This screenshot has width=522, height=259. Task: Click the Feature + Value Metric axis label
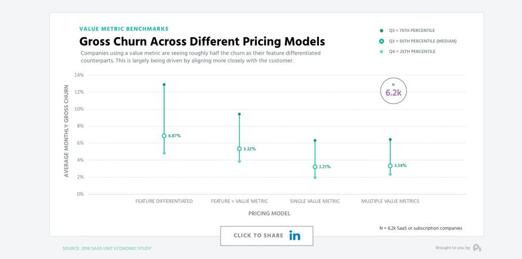240,201
